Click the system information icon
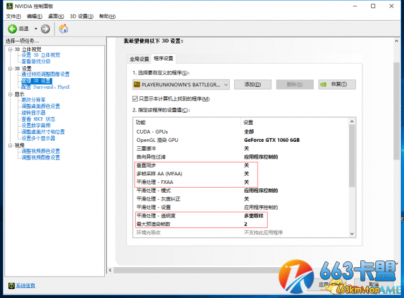 [x=11, y=285]
